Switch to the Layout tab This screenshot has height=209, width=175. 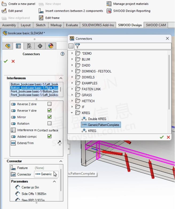point(25,25)
